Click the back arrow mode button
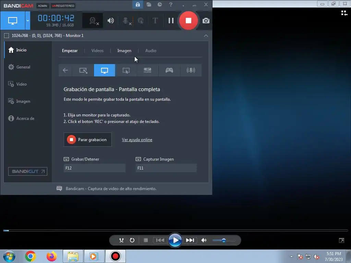The height and width of the screenshot is (263, 351). pos(65,70)
